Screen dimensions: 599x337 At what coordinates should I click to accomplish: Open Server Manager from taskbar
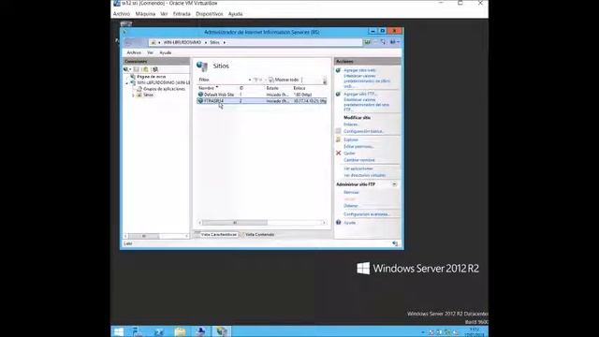point(138,331)
